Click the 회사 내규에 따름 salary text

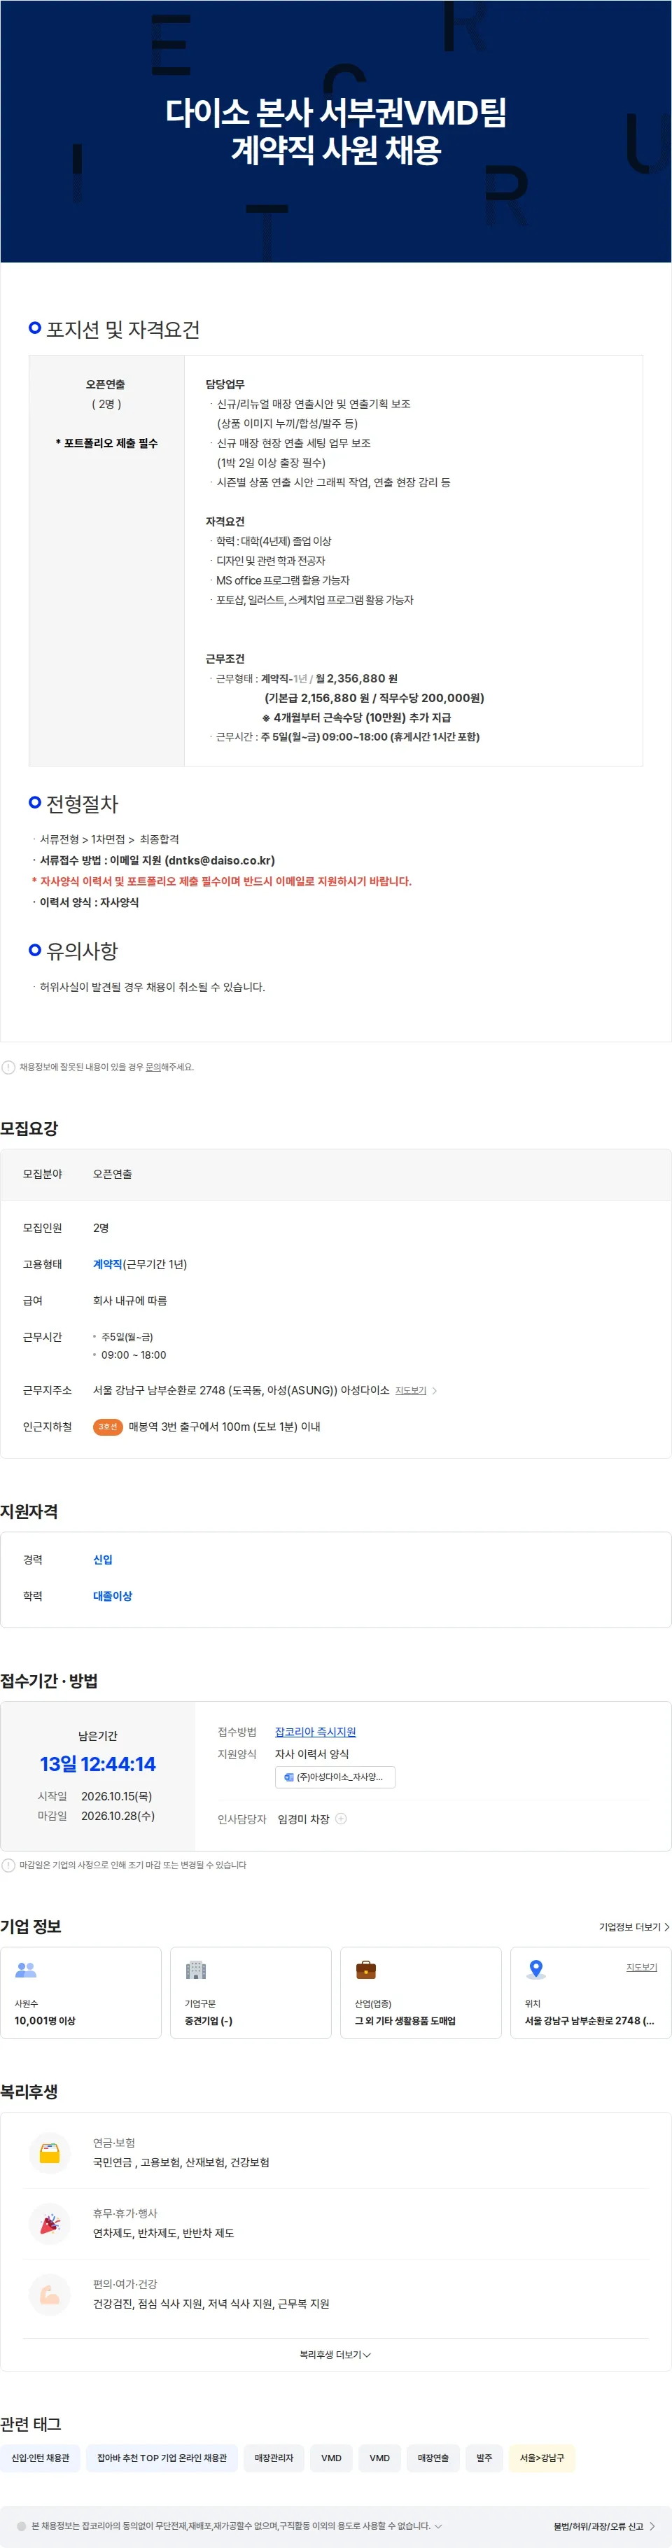point(129,1300)
